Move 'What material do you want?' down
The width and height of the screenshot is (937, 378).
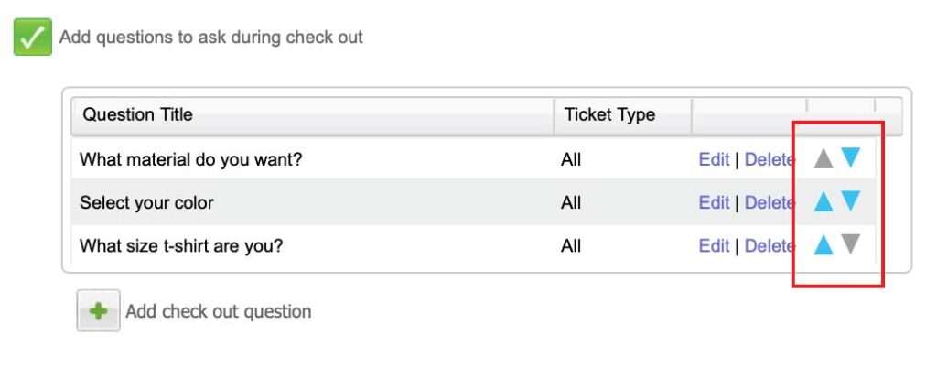click(850, 157)
